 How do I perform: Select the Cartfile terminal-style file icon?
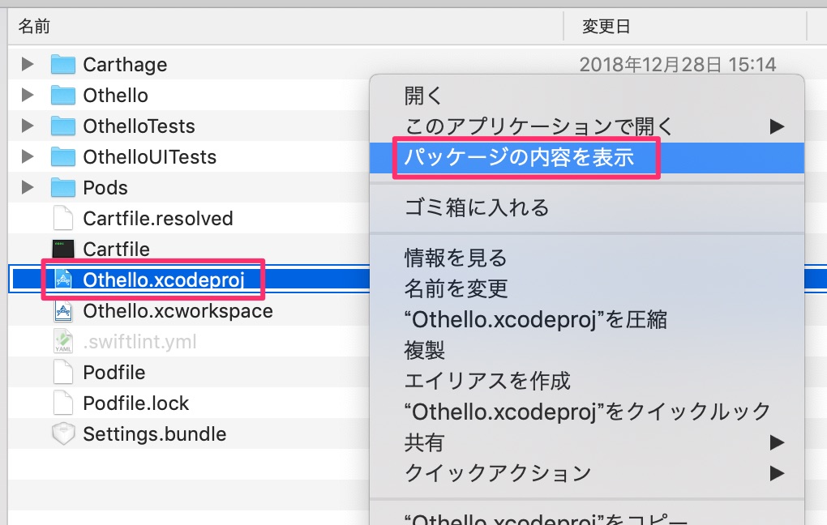point(63,249)
